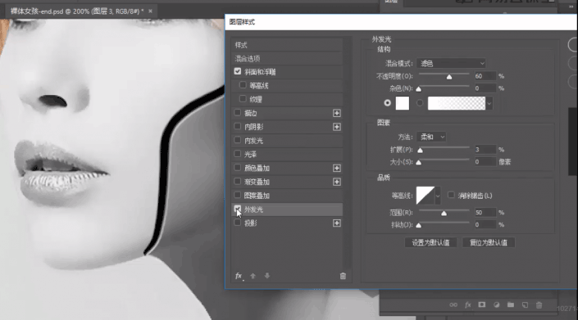The height and width of the screenshot is (320, 578).
Task: Click the set as default button
Action: coord(431,242)
